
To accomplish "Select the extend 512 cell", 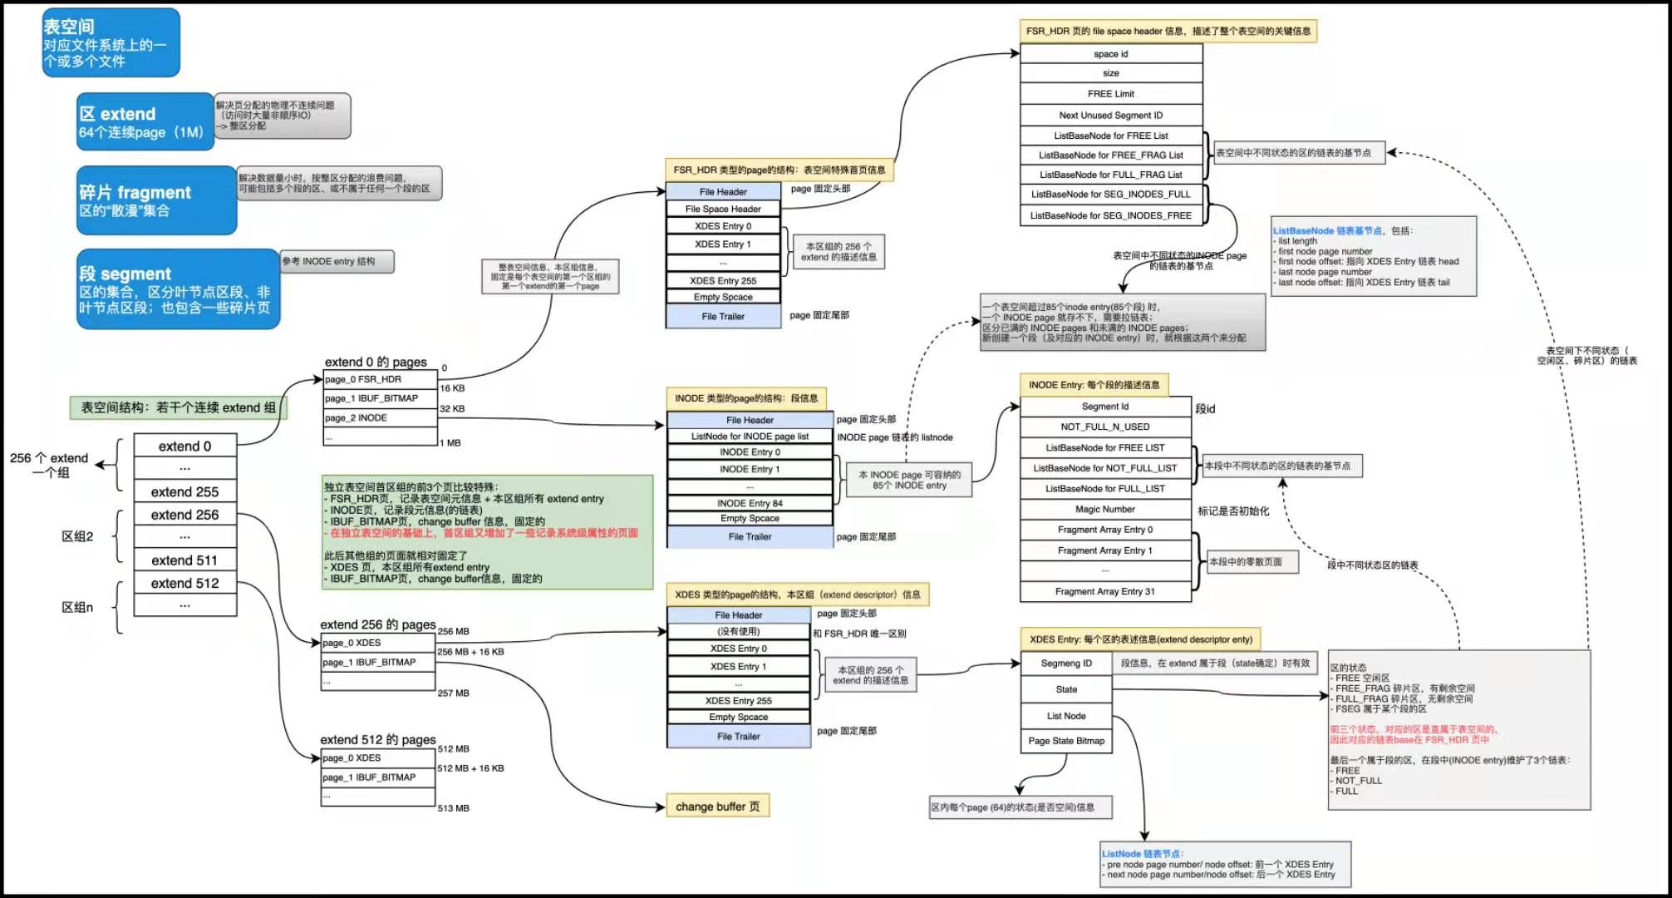I will [184, 584].
